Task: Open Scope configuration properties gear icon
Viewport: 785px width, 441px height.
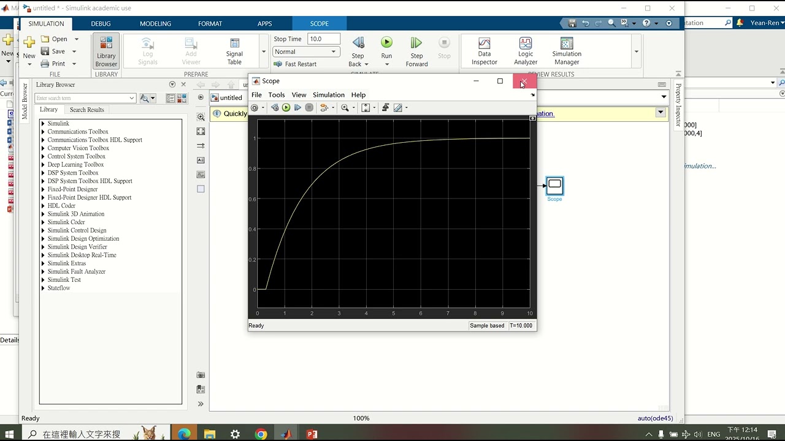Action: pyautogui.click(x=255, y=108)
